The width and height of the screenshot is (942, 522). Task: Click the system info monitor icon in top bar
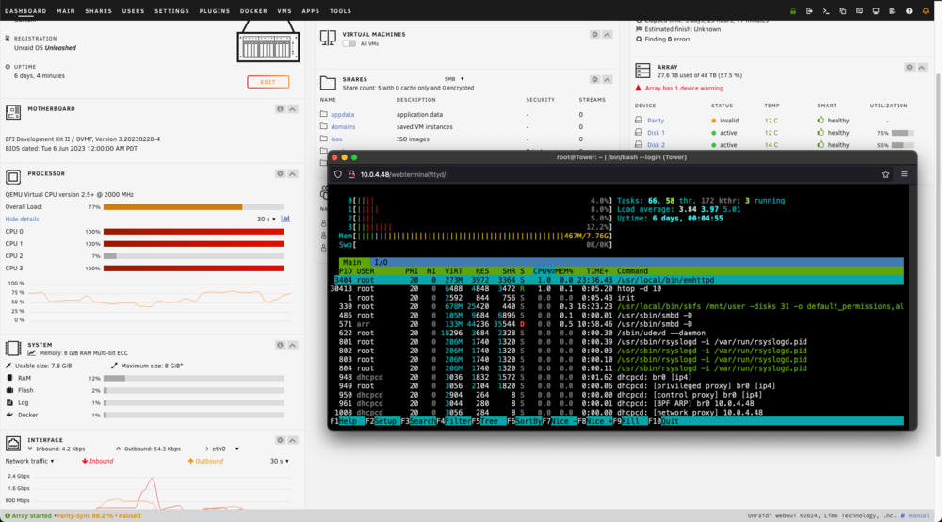(x=876, y=11)
